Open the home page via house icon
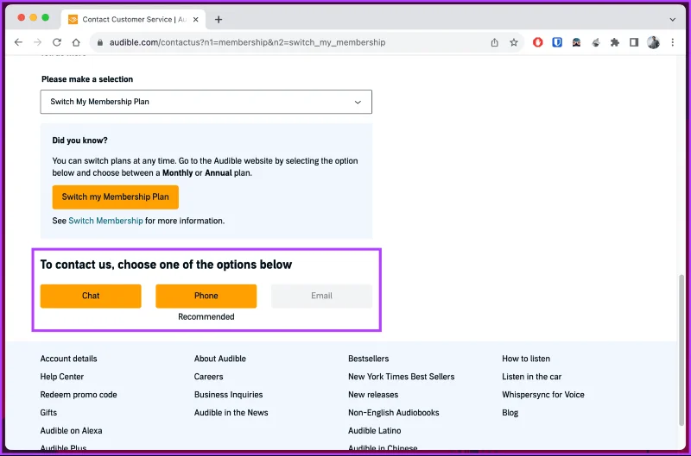Viewport: 691px width, 456px height. click(x=76, y=42)
